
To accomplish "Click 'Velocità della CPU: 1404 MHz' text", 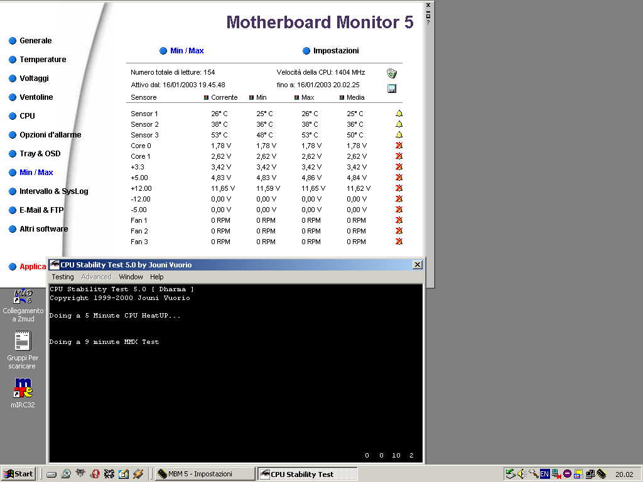I will pos(321,72).
